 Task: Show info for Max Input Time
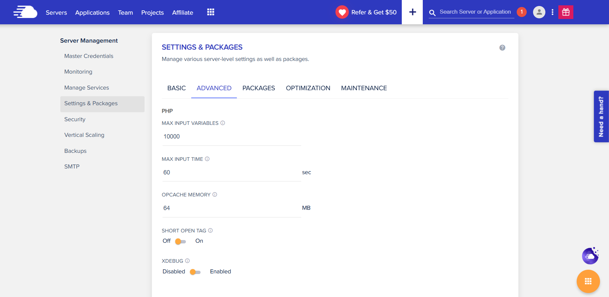click(x=207, y=159)
